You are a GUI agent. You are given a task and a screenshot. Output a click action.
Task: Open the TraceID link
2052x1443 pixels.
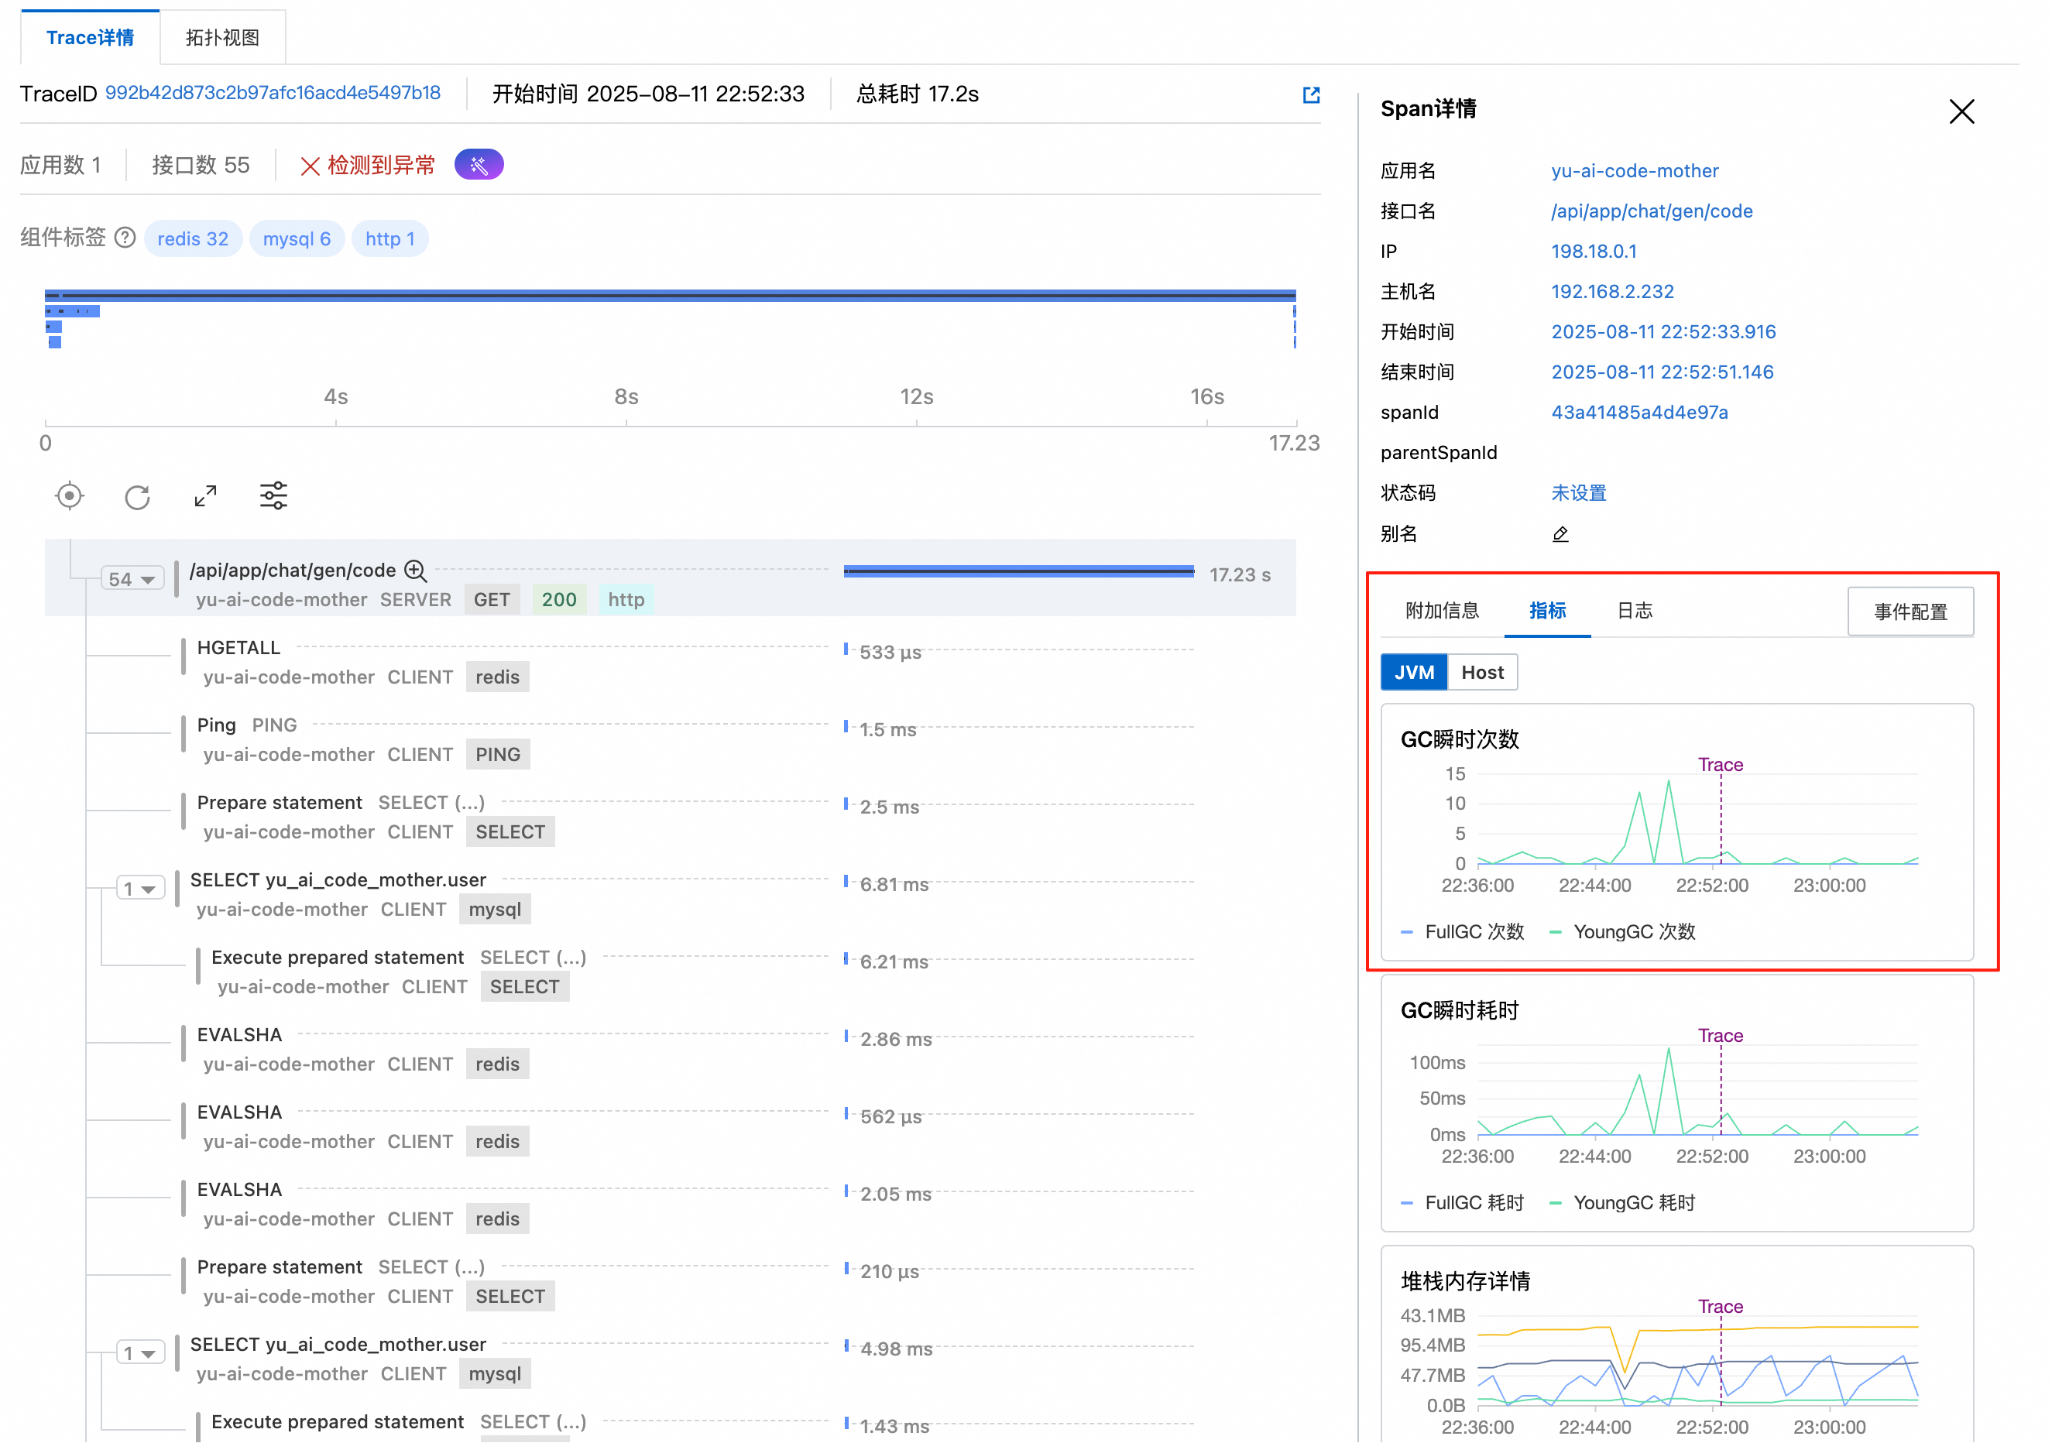click(273, 93)
